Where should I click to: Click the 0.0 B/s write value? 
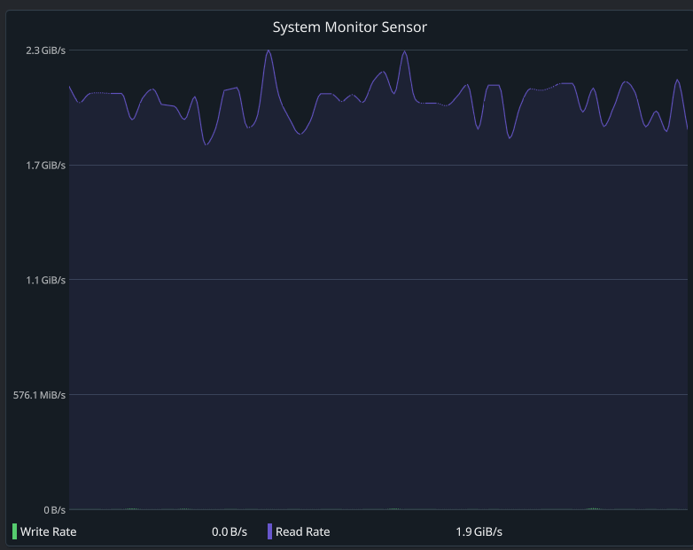pos(230,531)
